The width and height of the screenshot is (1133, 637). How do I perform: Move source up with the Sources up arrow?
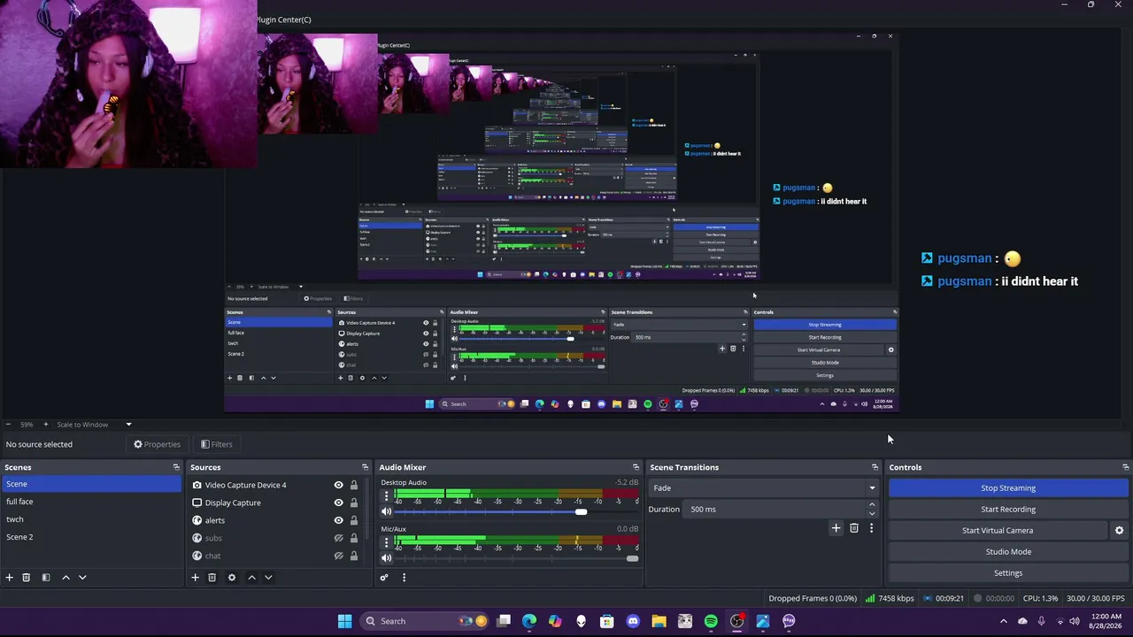click(251, 578)
